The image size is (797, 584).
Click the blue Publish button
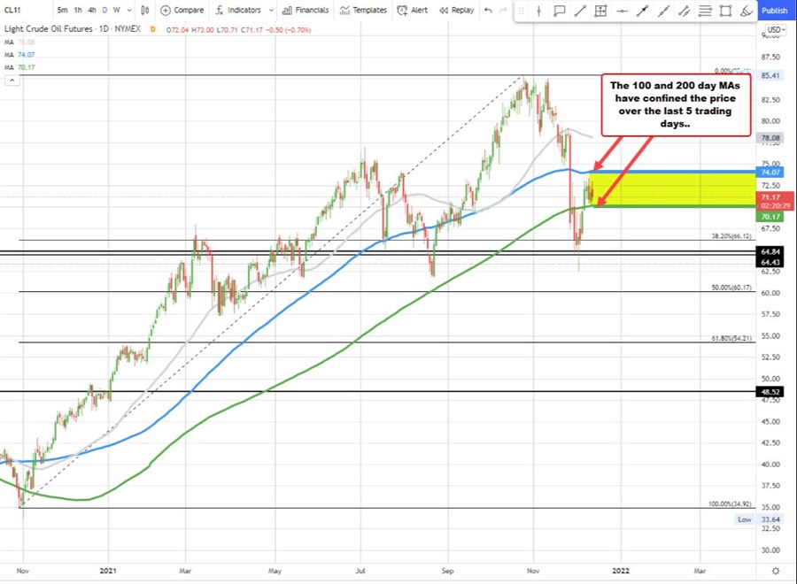773,11
